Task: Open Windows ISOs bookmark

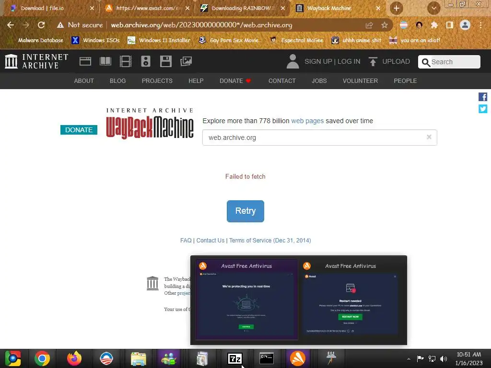Action: (95, 40)
